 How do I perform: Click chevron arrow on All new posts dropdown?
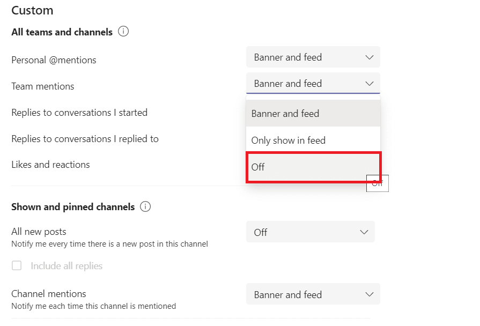pyautogui.click(x=364, y=232)
